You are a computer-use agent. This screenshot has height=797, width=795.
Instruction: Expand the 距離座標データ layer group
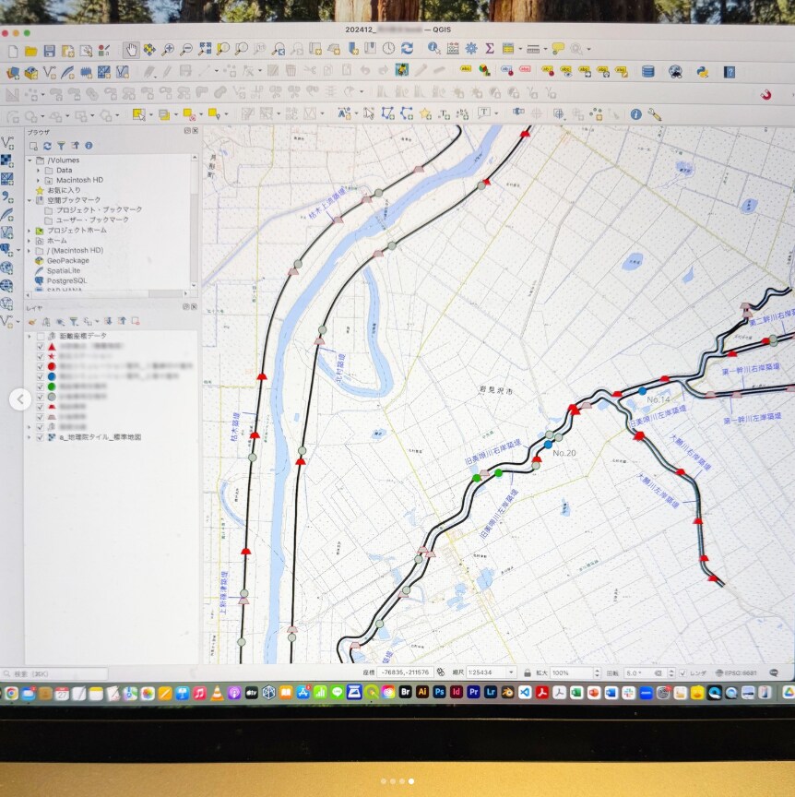(x=30, y=337)
